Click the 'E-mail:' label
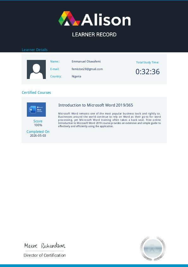188x267 pixels. point(55,69)
